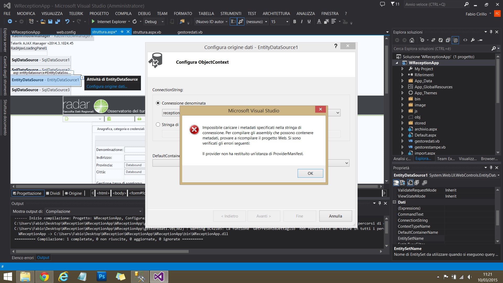Image resolution: width=503 pixels, height=283 pixels.
Task: Toggle Underline formatting in the toolbar
Action: coord(309,21)
